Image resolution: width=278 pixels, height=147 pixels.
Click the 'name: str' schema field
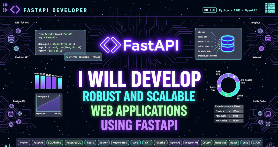[x=202, y=37]
